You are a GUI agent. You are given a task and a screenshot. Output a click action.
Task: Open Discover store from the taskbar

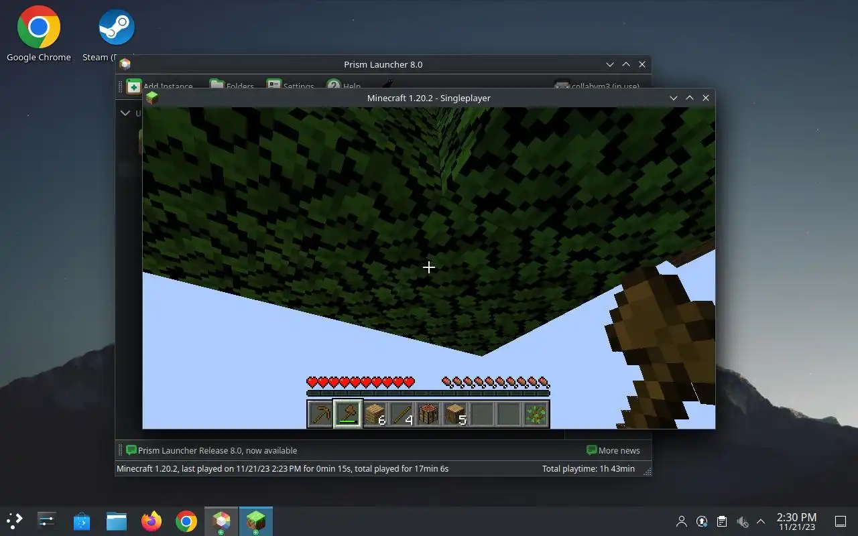coord(82,521)
